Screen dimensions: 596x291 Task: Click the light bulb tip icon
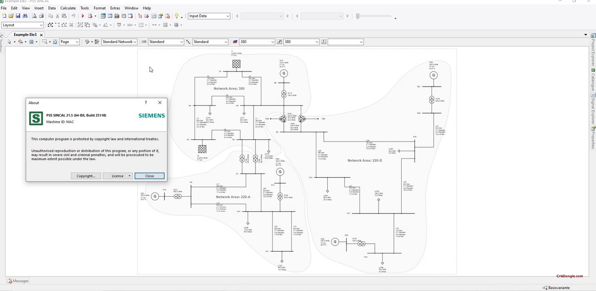click(x=177, y=16)
